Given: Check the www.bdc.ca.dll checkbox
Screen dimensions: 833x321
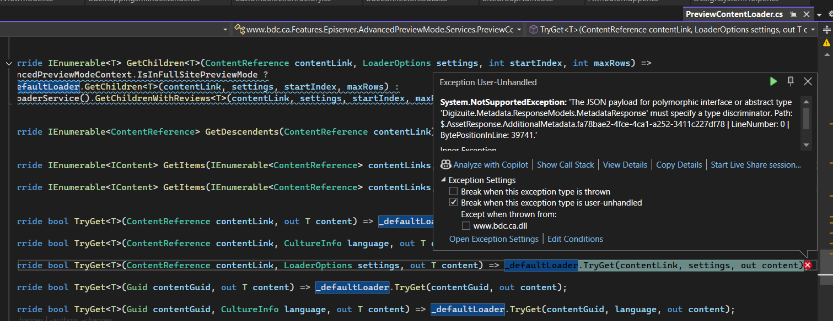Looking at the screenshot, I should click(x=466, y=225).
